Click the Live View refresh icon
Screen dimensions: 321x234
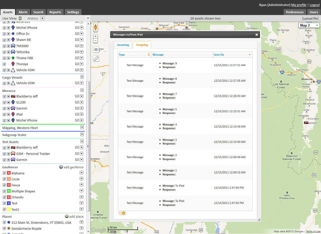pyautogui.click(x=20, y=18)
